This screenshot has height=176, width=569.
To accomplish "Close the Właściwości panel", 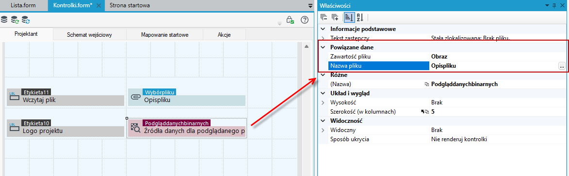I will (x=563, y=5).
